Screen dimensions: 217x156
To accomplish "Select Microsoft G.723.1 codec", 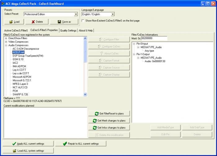I will [22, 80].
